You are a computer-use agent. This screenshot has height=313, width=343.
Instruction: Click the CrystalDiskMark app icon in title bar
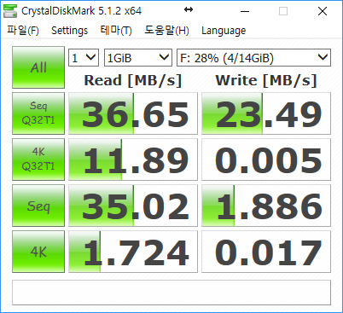tap(10, 11)
